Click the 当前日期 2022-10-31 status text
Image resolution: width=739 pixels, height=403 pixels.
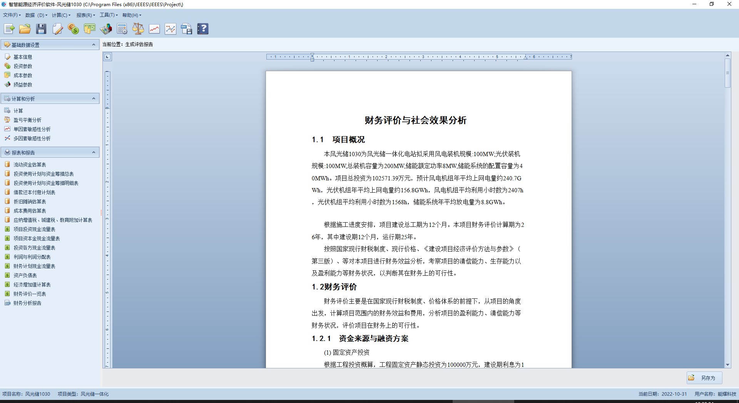coord(663,394)
